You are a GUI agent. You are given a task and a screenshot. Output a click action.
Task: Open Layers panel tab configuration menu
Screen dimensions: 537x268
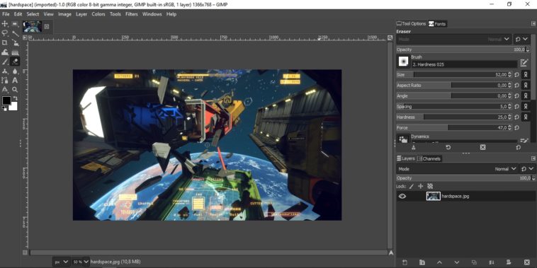click(x=533, y=158)
